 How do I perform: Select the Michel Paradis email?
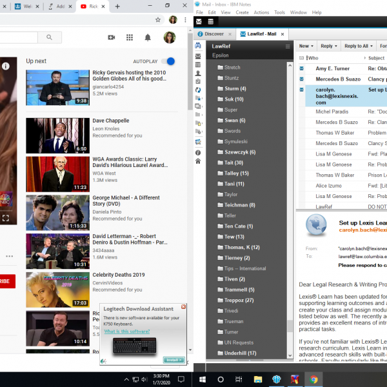pyautogui.click(x=342, y=112)
